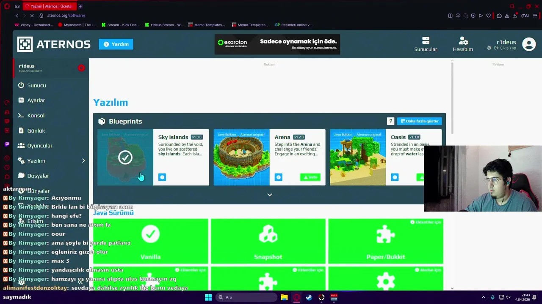Open Voicemeeter from taskbar
This screenshot has height=304, width=542.
334,297
